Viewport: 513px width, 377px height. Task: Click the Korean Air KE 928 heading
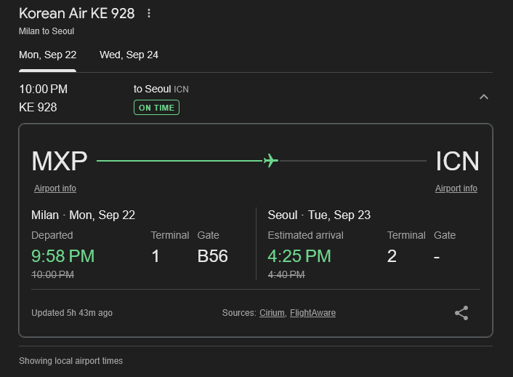[x=76, y=13]
